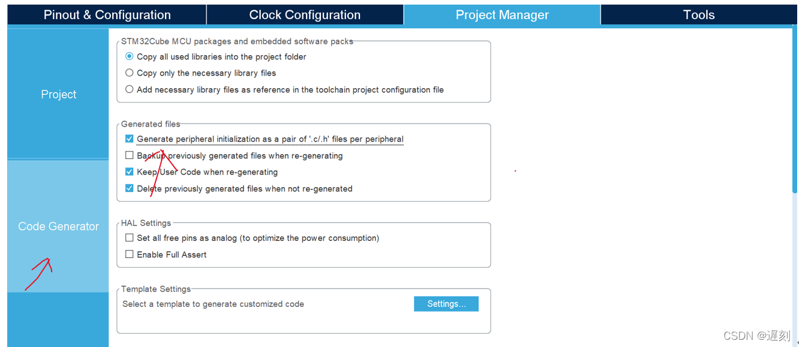Click the template Settings... button
Viewport: 799px width, 347px height.
coord(446,304)
